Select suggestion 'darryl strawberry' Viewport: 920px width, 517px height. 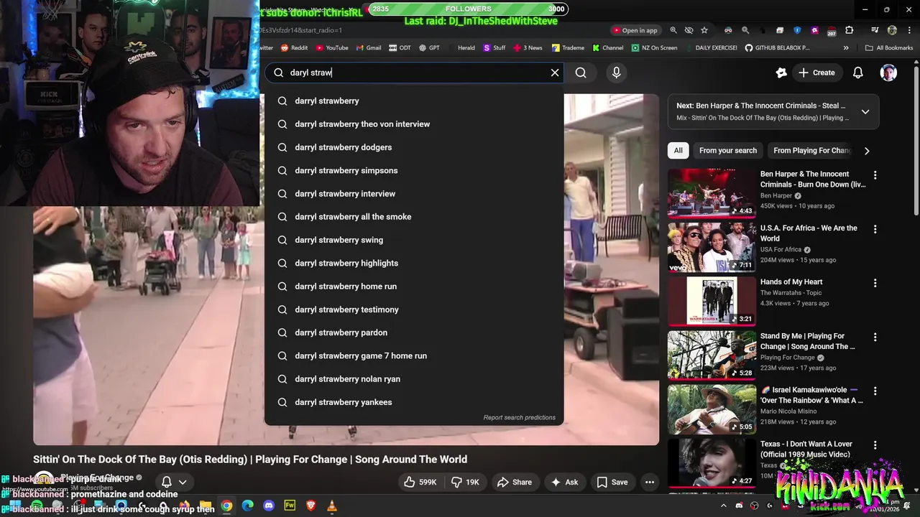[x=414, y=101]
